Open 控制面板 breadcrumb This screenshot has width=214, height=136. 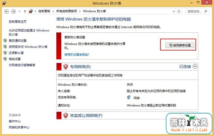tap(44, 11)
